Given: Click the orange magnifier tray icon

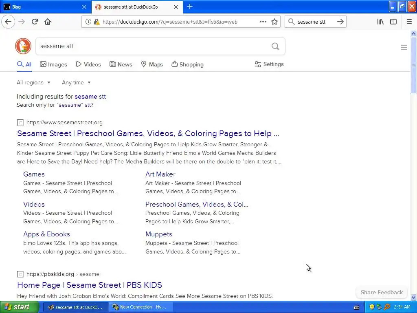Looking at the screenshot, I should [x=387, y=307].
